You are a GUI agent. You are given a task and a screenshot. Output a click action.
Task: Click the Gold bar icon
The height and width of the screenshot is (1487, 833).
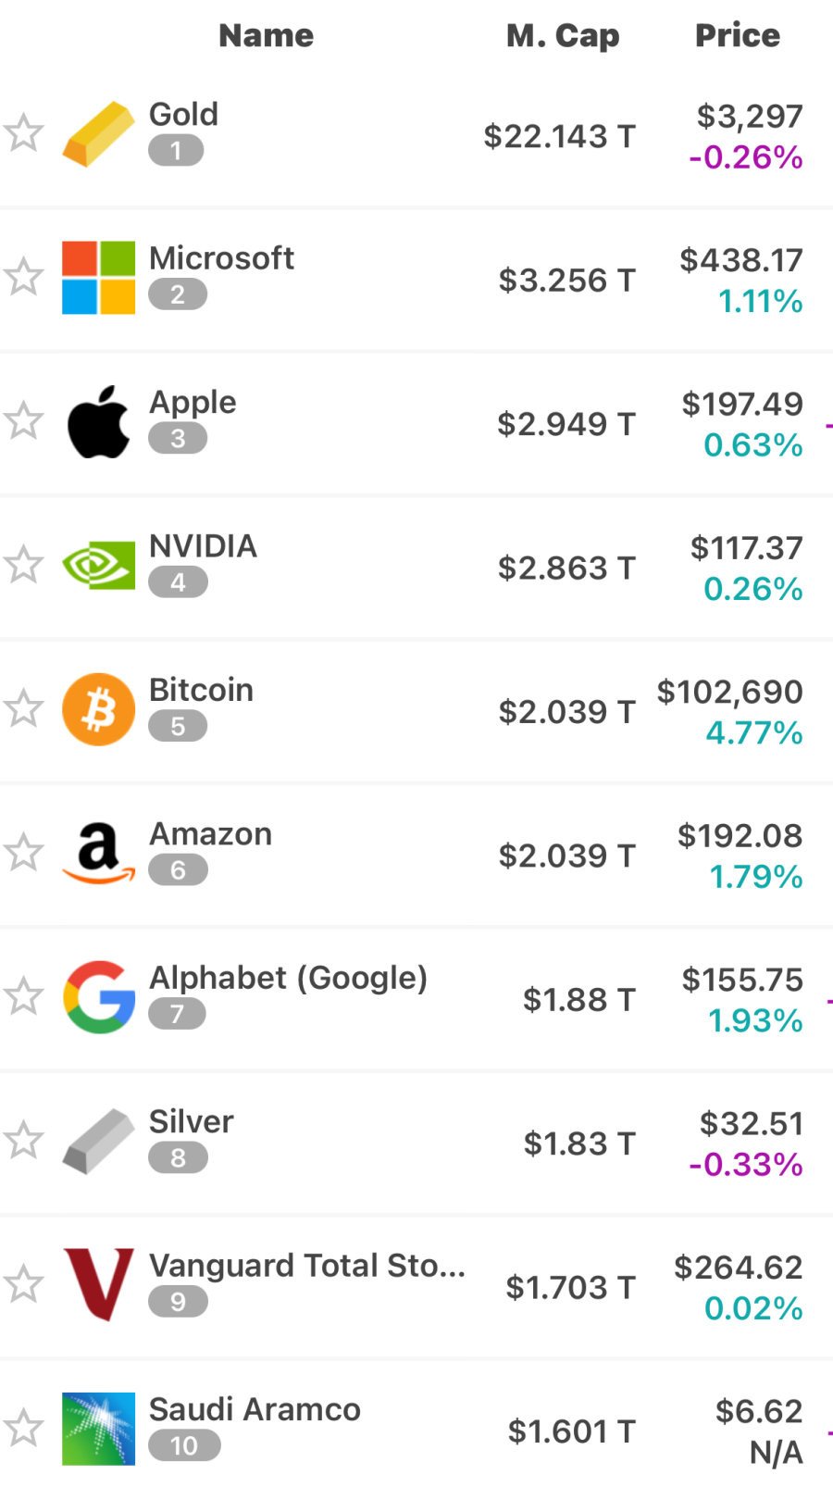point(98,134)
